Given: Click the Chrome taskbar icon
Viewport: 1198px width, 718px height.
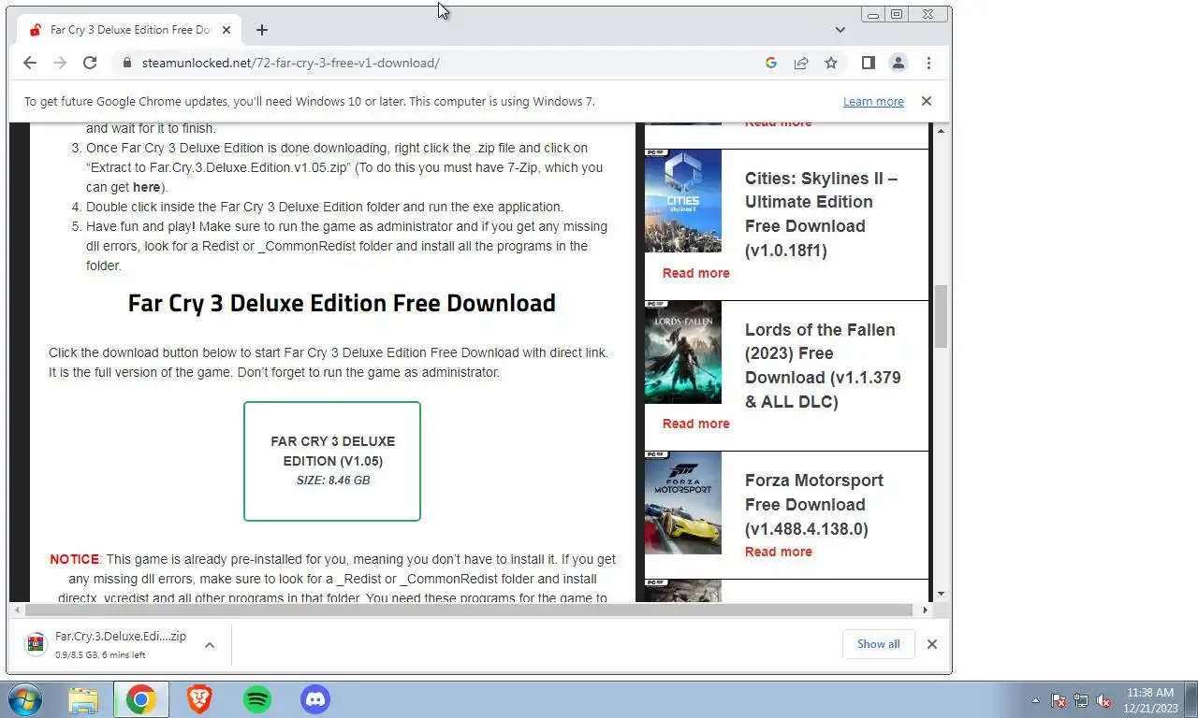Looking at the screenshot, I should pos(141,699).
